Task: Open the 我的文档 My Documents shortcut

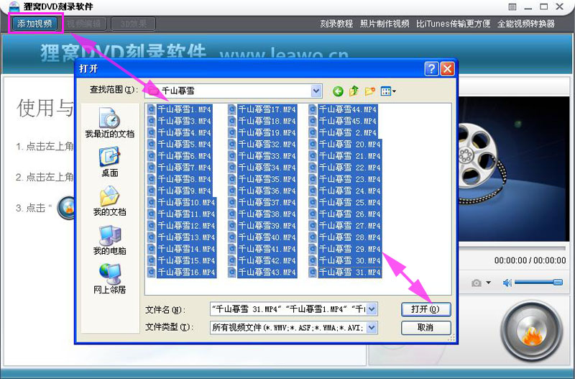Action: tap(110, 201)
